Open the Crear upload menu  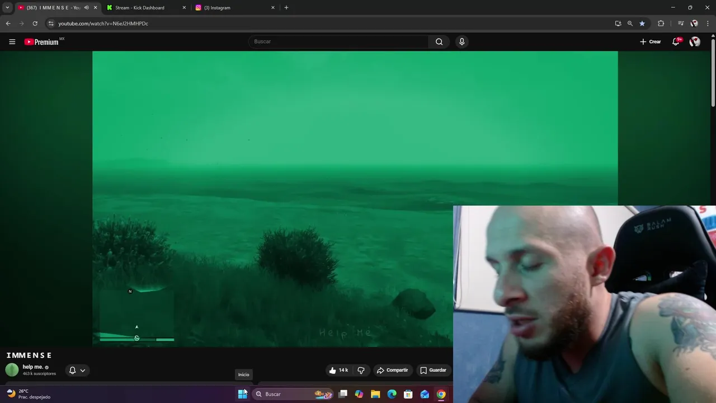click(651, 41)
